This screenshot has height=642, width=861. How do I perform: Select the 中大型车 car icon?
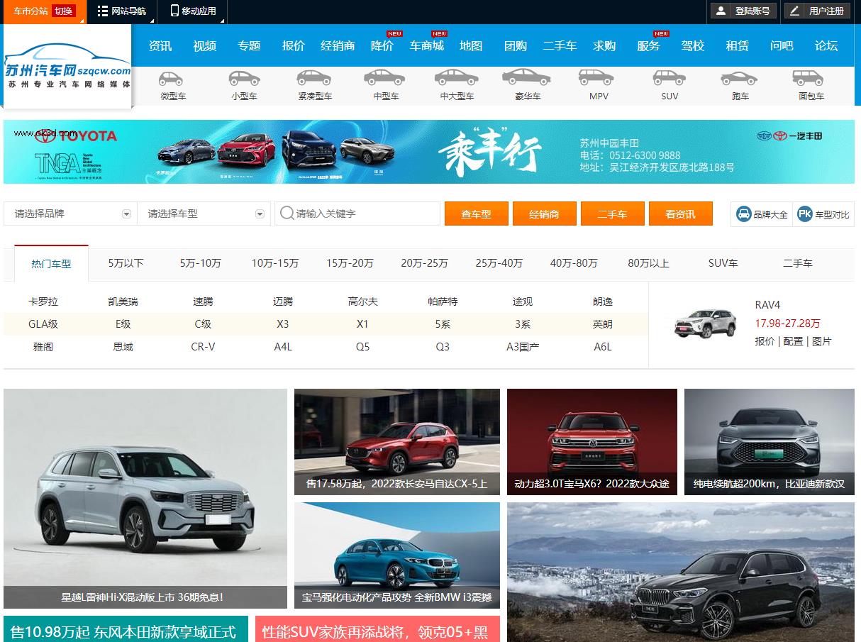tap(457, 78)
